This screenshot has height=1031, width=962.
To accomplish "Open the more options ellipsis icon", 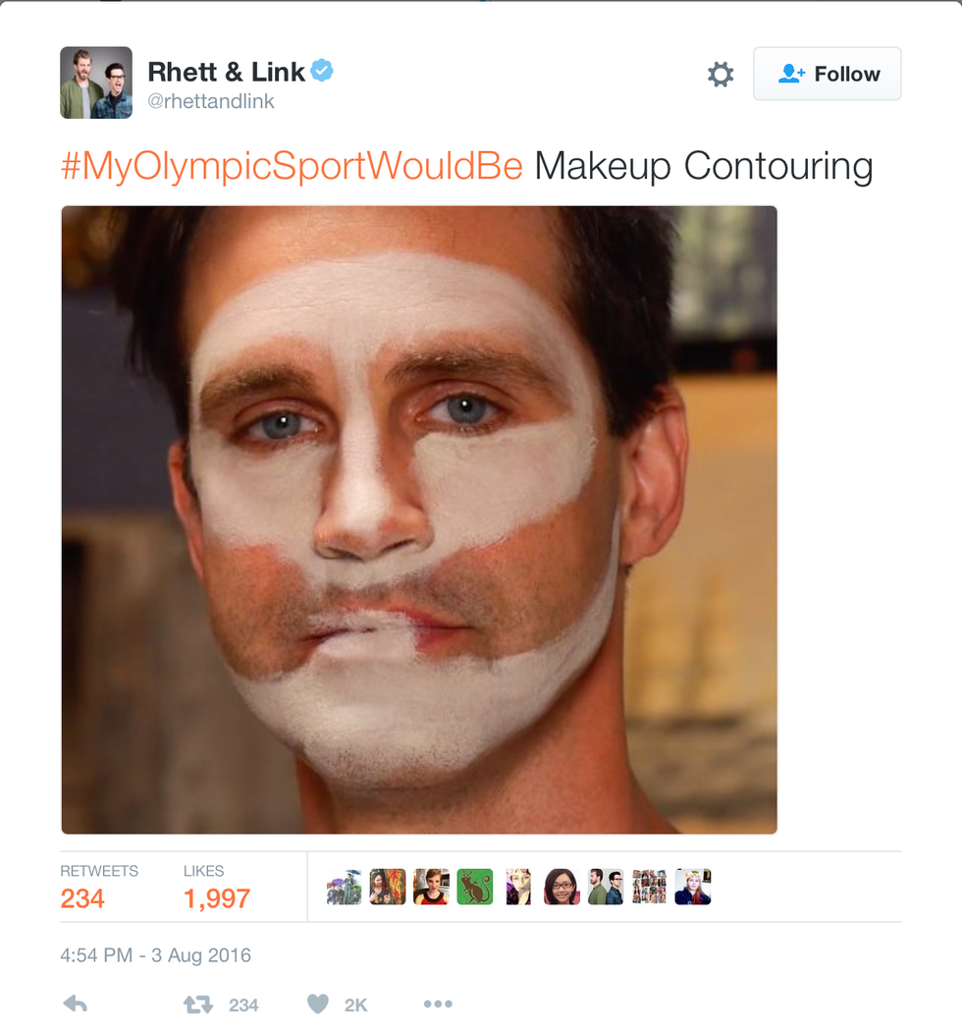I will pos(438,1004).
